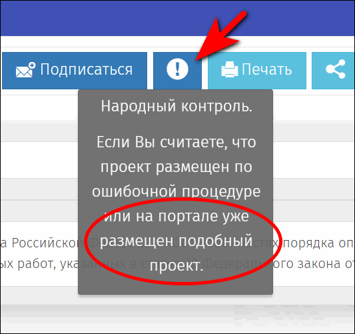Open Народный контроль via exclamation mark icon
355x334 pixels.
pos(177,69)
